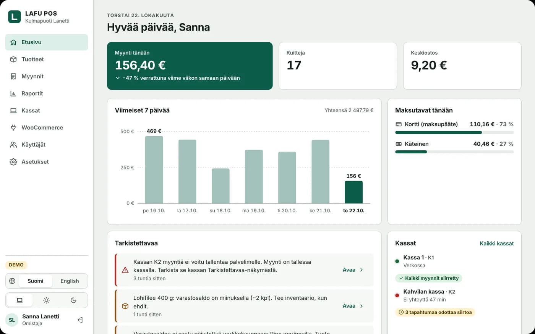Select light theme with sun icon
The height and width of the screenshot is (334, 535).
(46, 300)
